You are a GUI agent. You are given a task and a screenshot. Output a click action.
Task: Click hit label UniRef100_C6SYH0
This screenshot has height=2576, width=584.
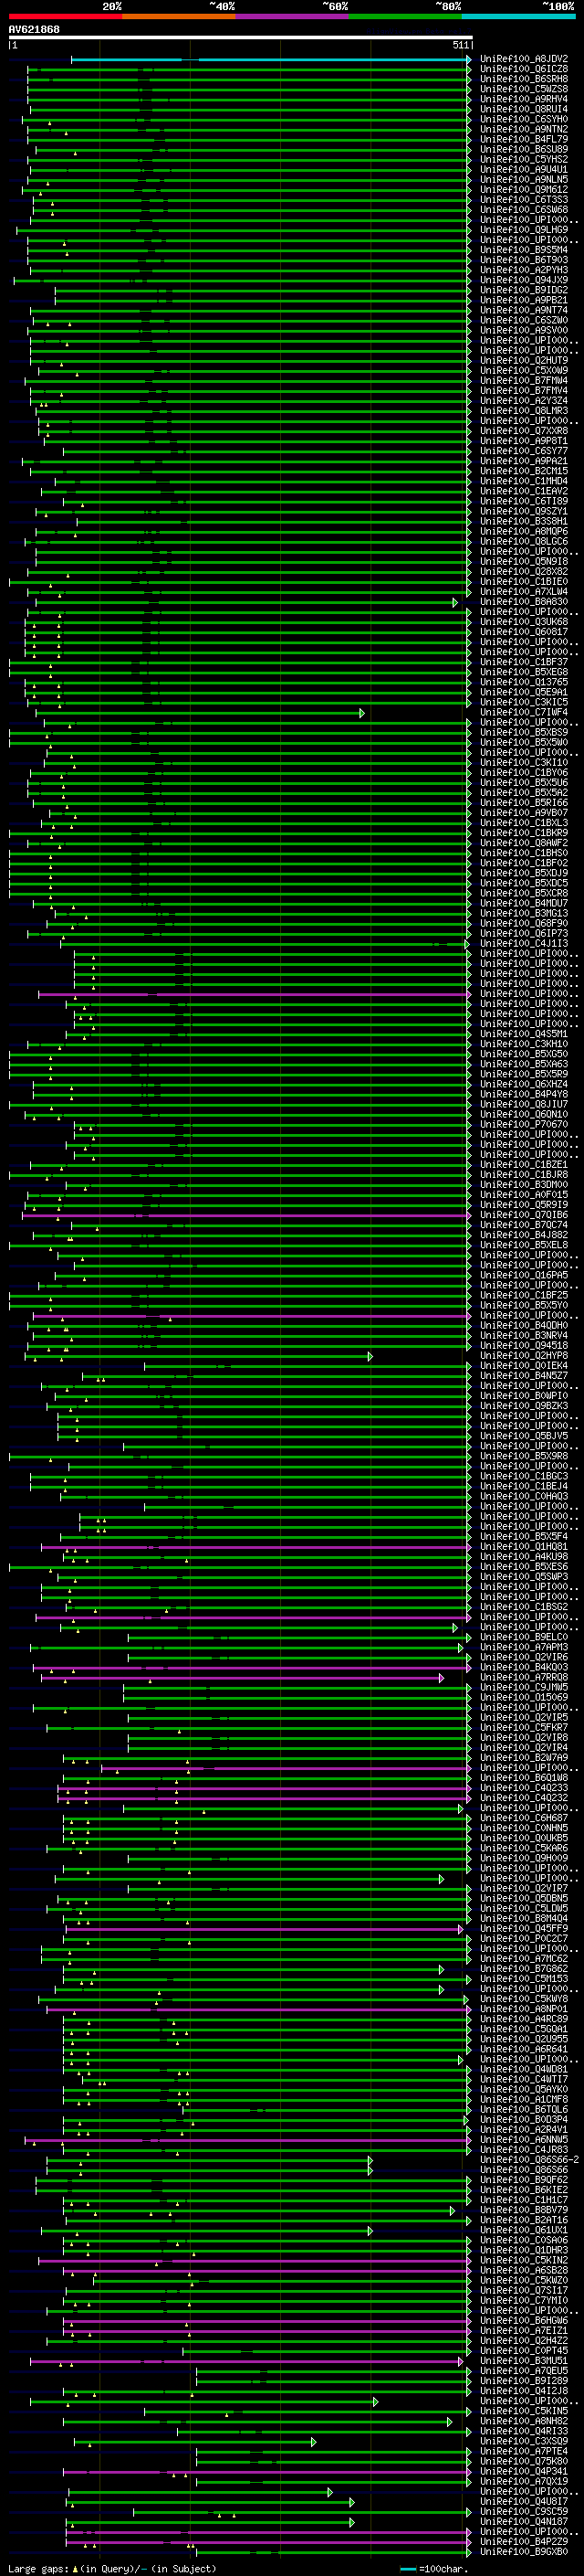(523, 119)
